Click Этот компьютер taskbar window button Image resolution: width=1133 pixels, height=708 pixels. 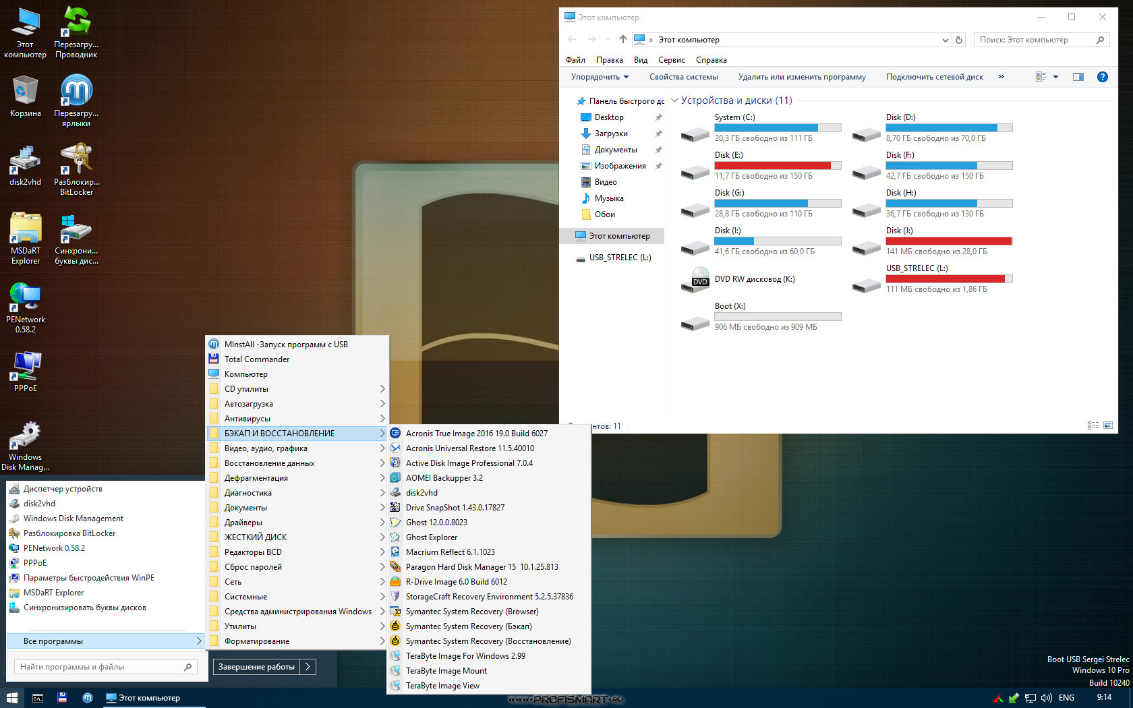(x=154, y=698)
